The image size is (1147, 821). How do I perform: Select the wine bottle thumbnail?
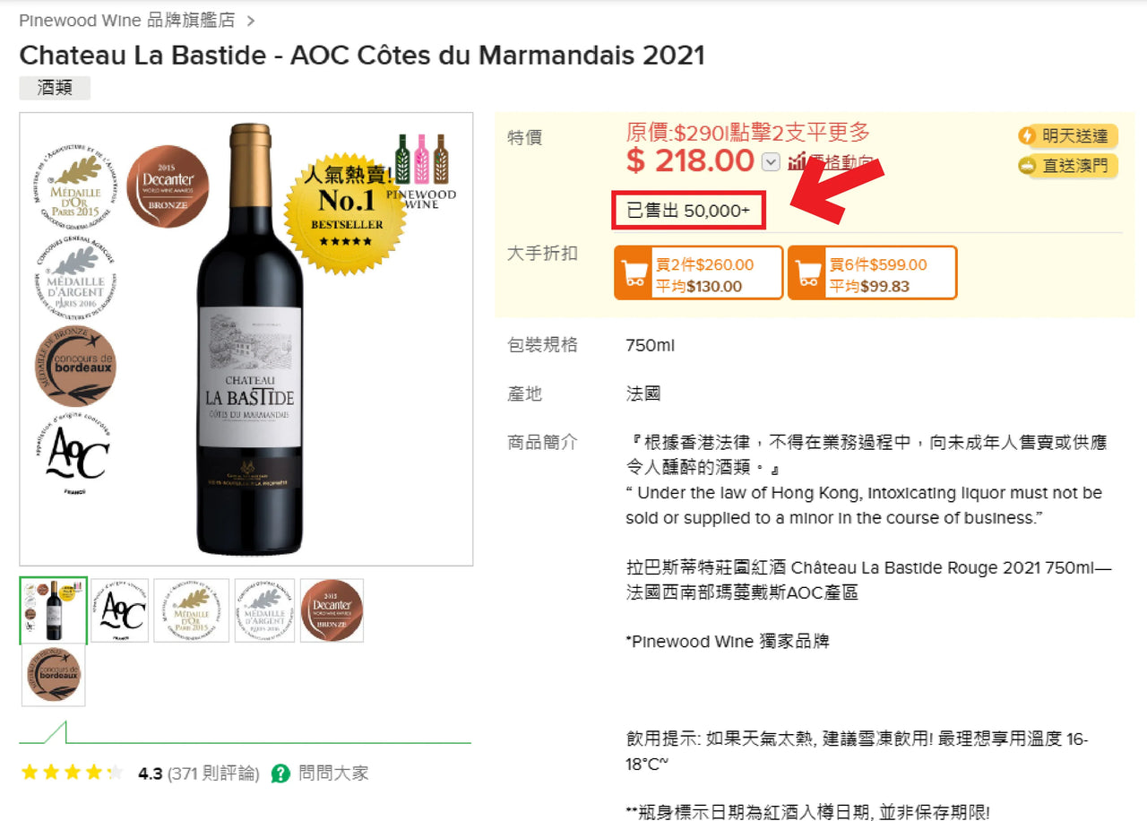pyautogui.click(x=53, y=610)
